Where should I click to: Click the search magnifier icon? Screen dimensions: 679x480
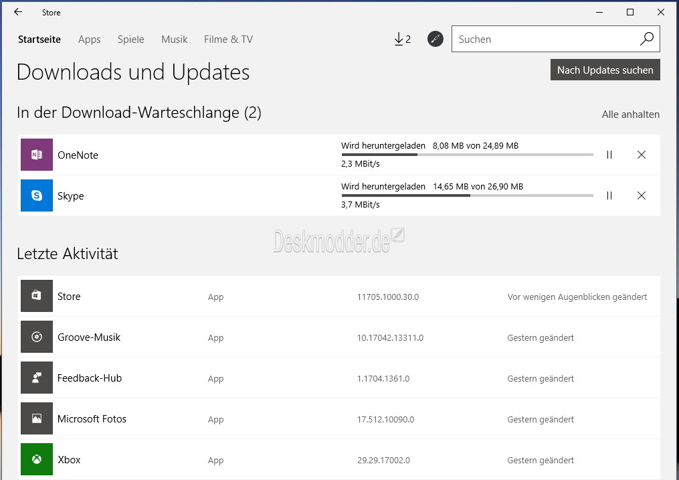coord(646,39)
